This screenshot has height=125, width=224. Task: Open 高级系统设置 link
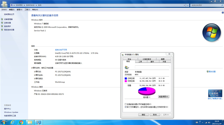9,30
